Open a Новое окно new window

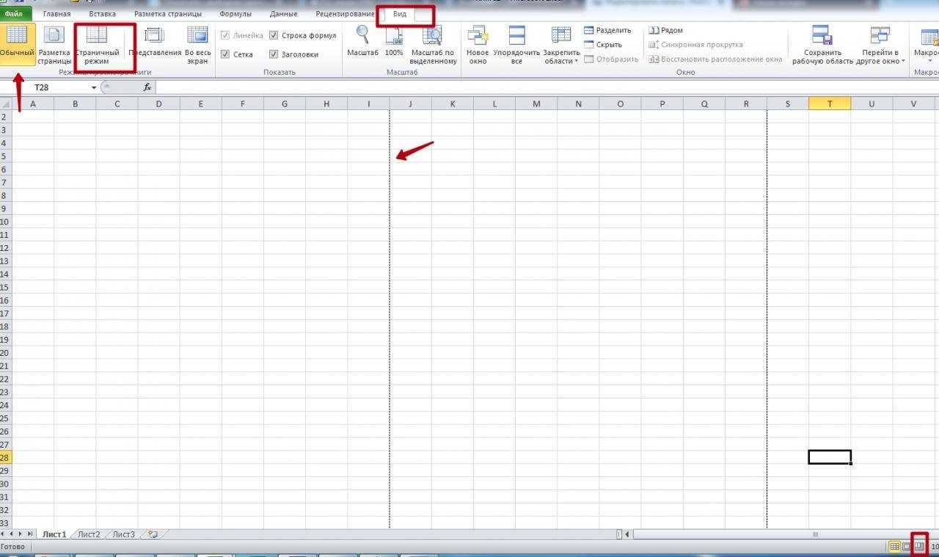[x=478, y=44]
